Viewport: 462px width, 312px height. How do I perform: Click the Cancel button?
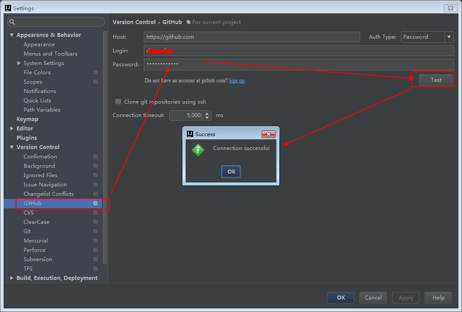[373, 298]
